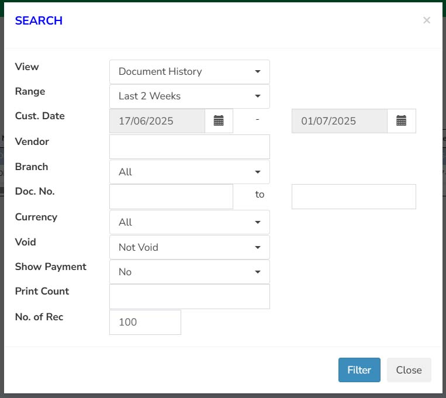446x398 pixels.
Task: Dismiss the Search dialog with the X icon
Action: click(426, 20)
